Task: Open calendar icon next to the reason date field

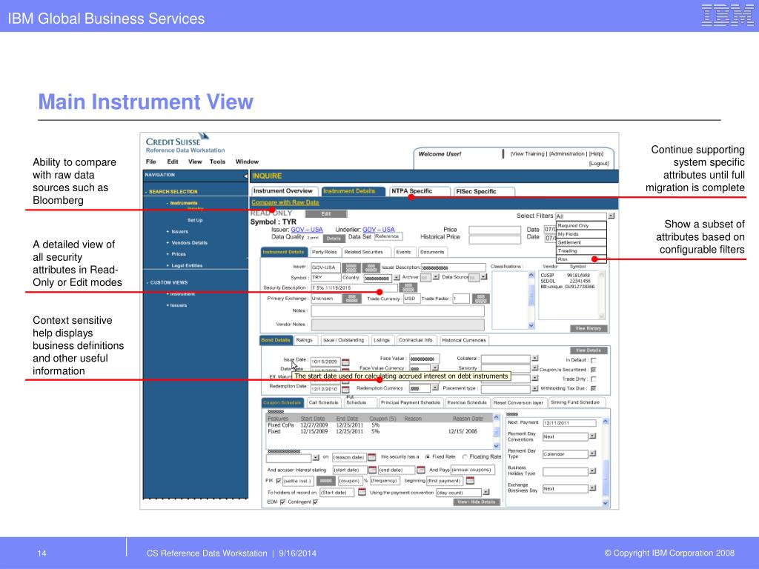Action: (x=372, y=457)
